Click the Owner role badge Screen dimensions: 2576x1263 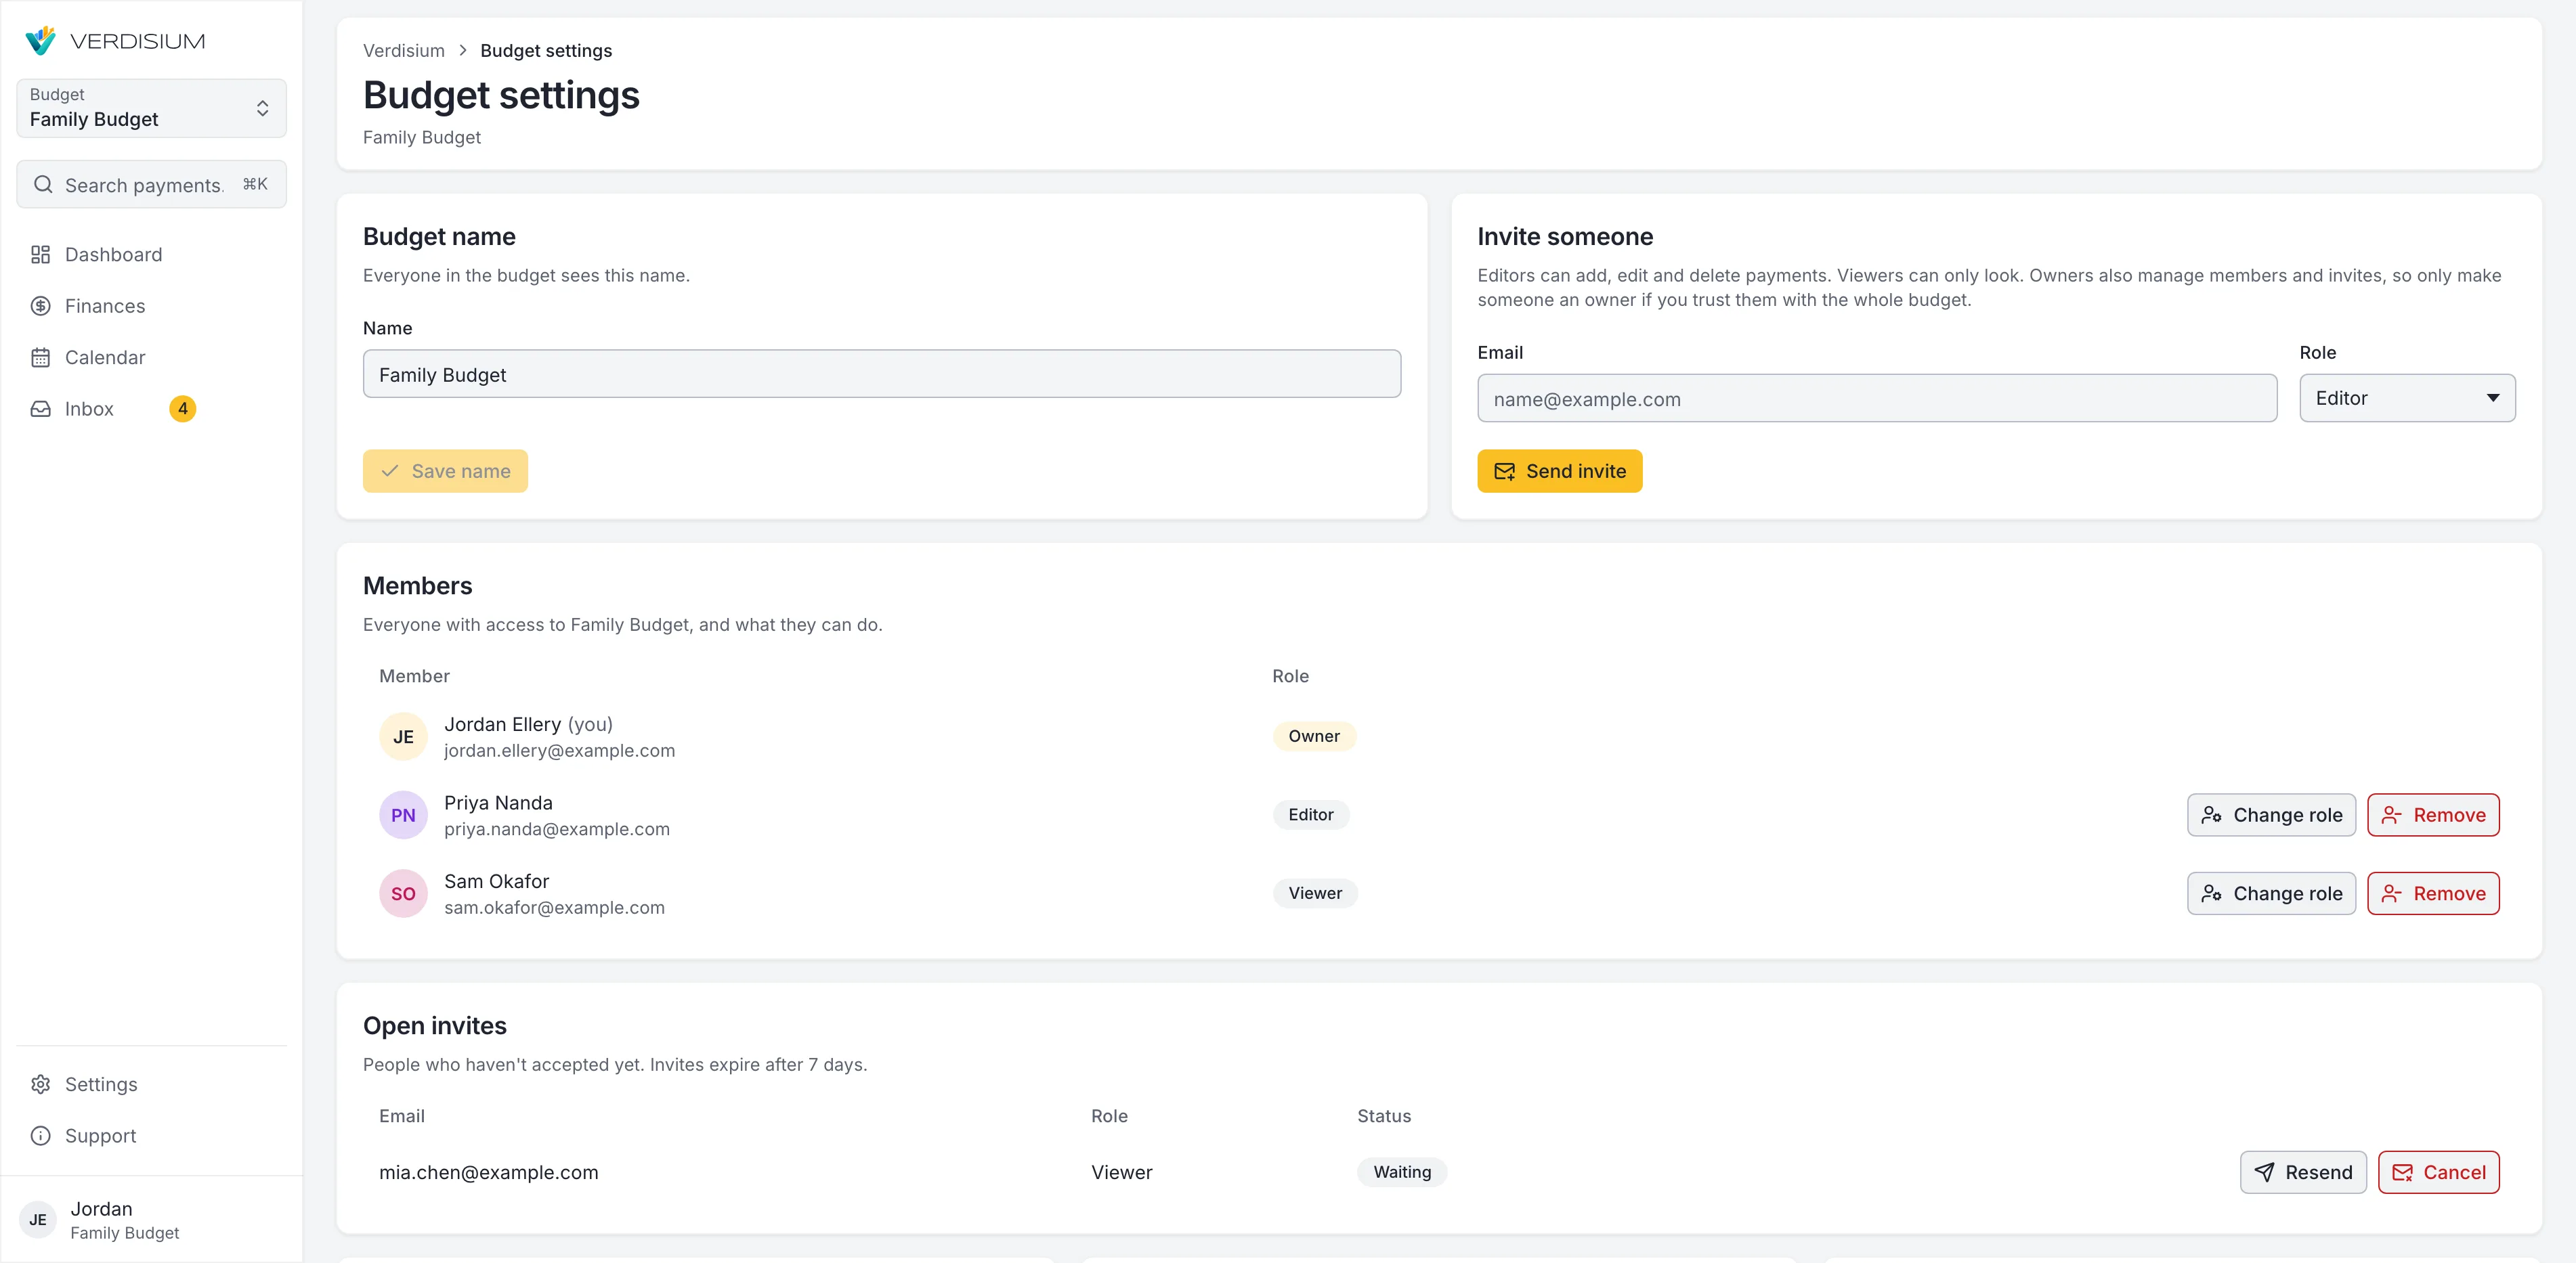(x=1314, y=736)
